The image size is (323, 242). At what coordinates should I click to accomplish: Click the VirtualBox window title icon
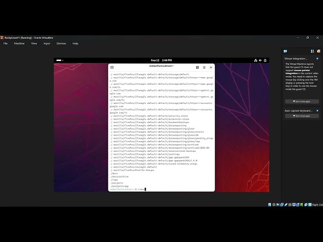[x=2, y=38]
